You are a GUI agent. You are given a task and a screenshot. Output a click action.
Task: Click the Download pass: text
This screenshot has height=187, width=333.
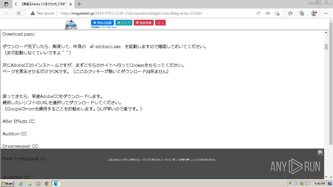[19, 34]
